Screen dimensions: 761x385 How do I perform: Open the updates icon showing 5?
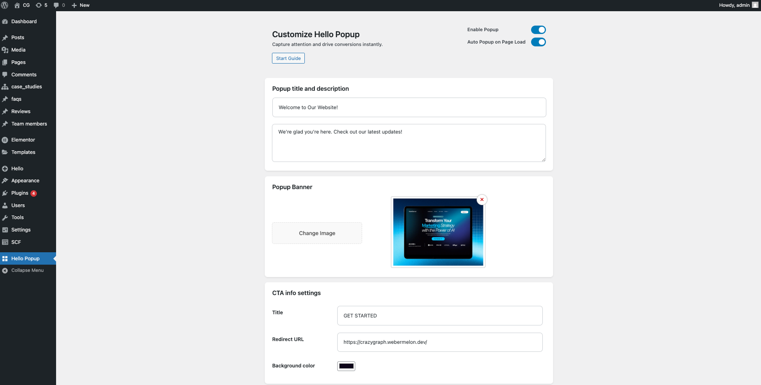tap(39, 5)
